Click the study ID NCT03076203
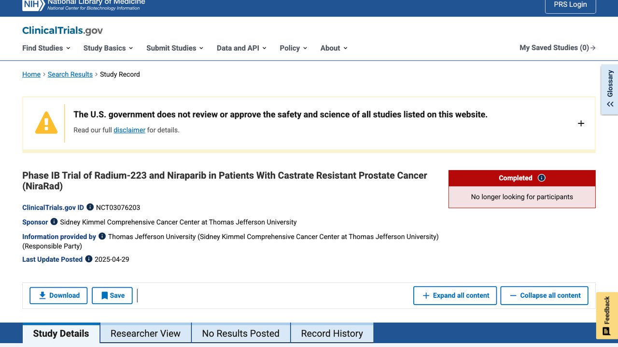Viewport: 618px width, 347px height. coord(118,208)
